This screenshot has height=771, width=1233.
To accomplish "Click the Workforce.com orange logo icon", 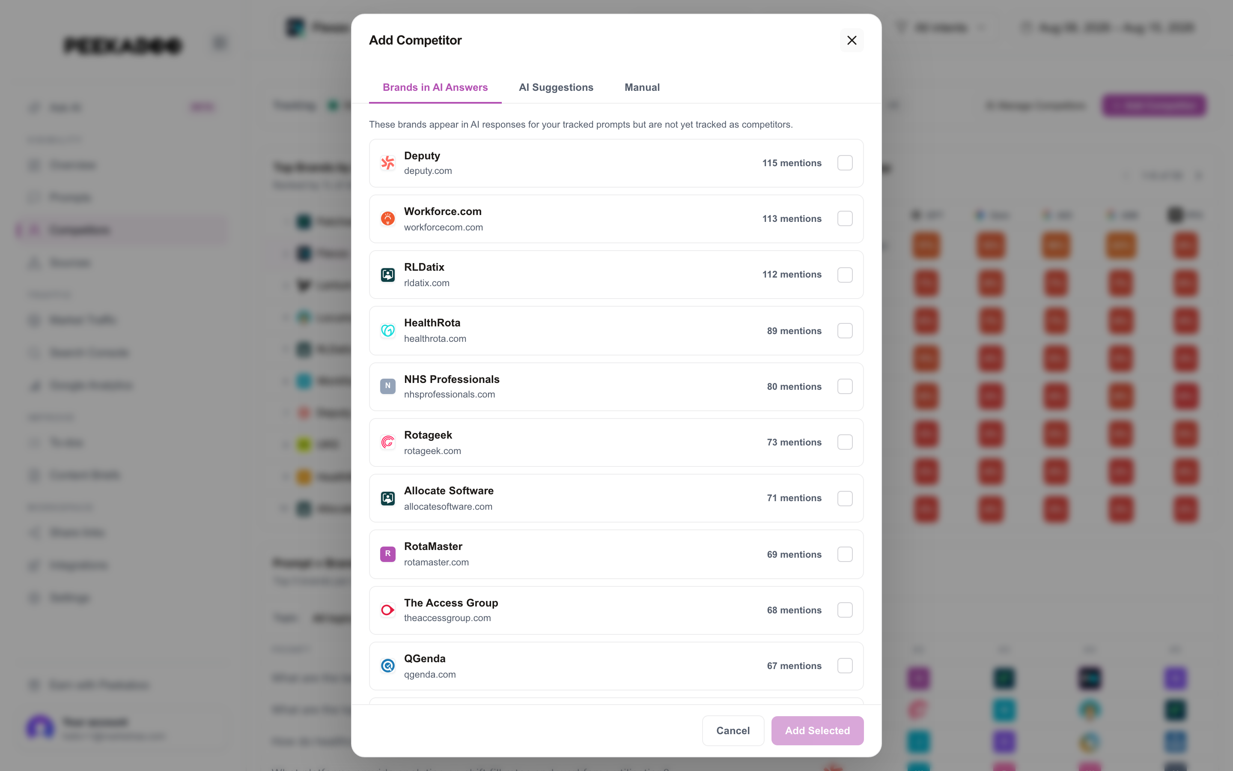I will click(388, 219).
